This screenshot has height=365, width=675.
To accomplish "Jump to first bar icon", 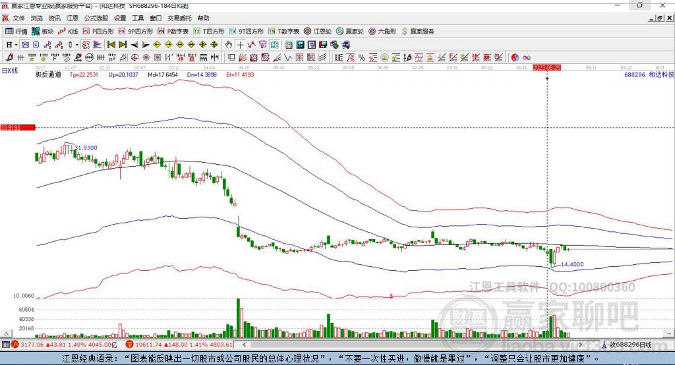I will (111, 45).
